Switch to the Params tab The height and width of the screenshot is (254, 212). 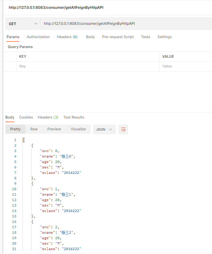[x=13, y=37]
